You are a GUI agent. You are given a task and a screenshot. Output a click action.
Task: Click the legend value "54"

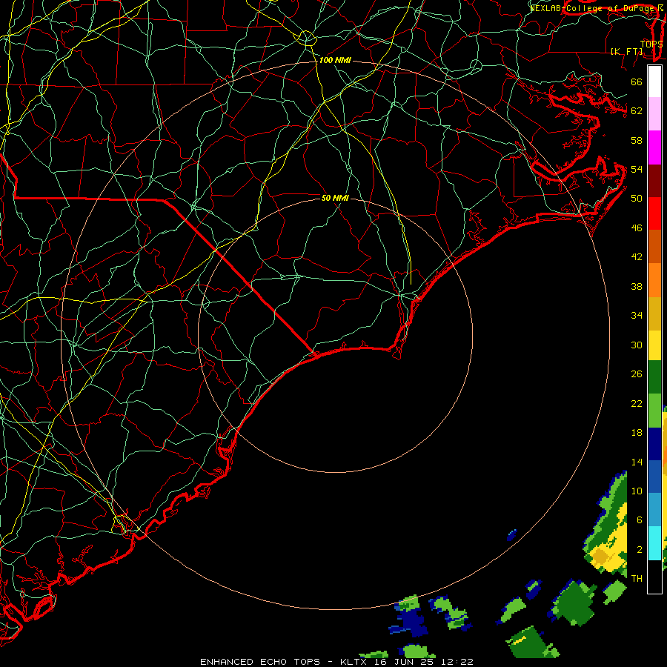637,169
